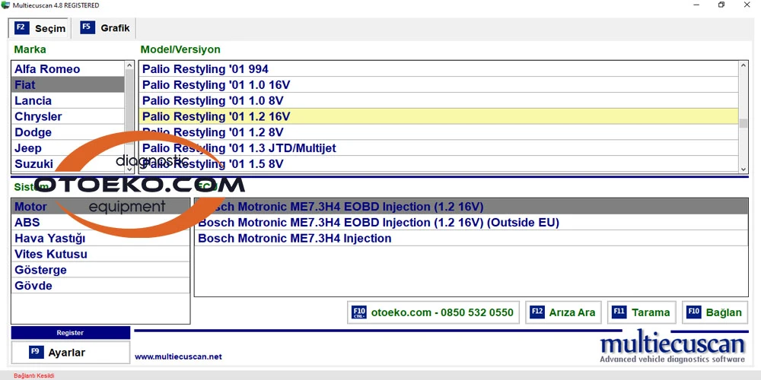Click the Marka list scroll up arrow
The height and width of the screenshot is (380, 761).
[x=129, y=65]
